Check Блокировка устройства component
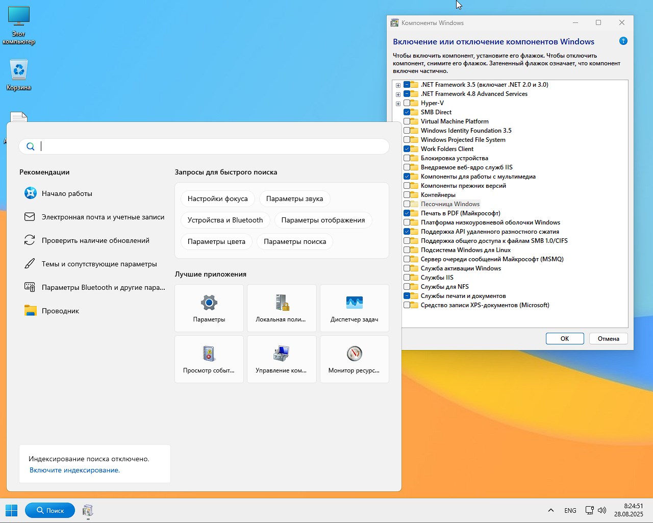 (x=407, y=158)
